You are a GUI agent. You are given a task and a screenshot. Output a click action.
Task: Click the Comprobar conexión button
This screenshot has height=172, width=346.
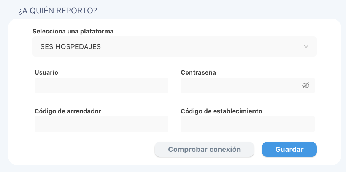(204, 150)
